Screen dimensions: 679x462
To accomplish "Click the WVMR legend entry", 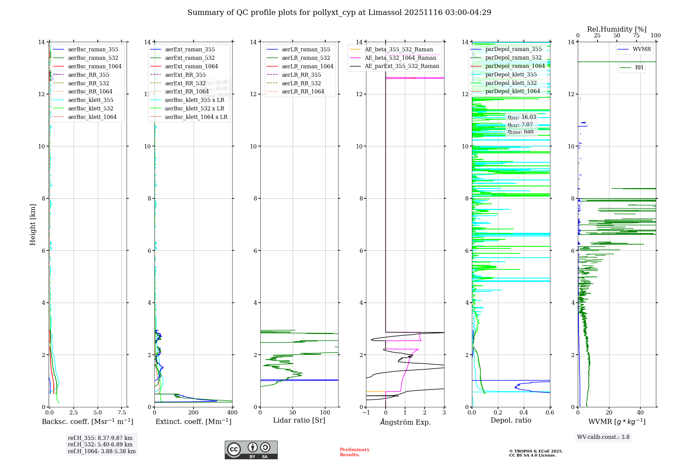I will [641, 50].
